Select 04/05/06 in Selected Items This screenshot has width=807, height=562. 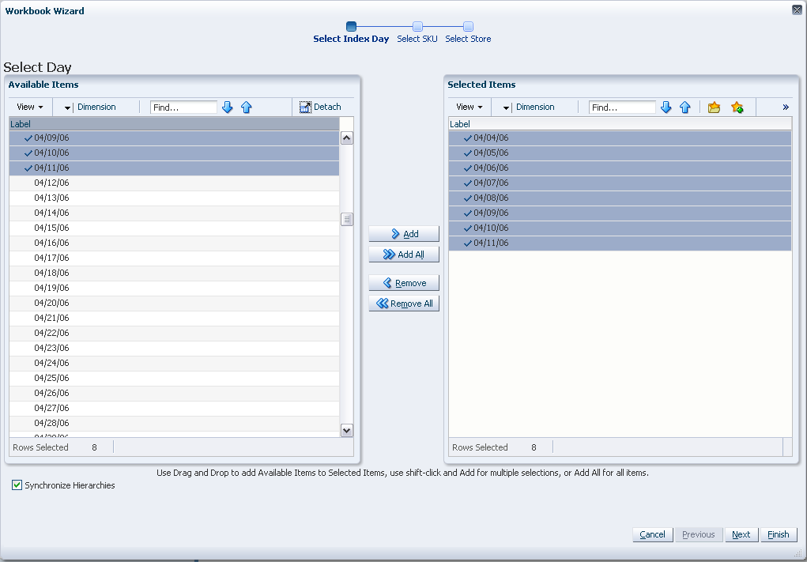(620, 153)
